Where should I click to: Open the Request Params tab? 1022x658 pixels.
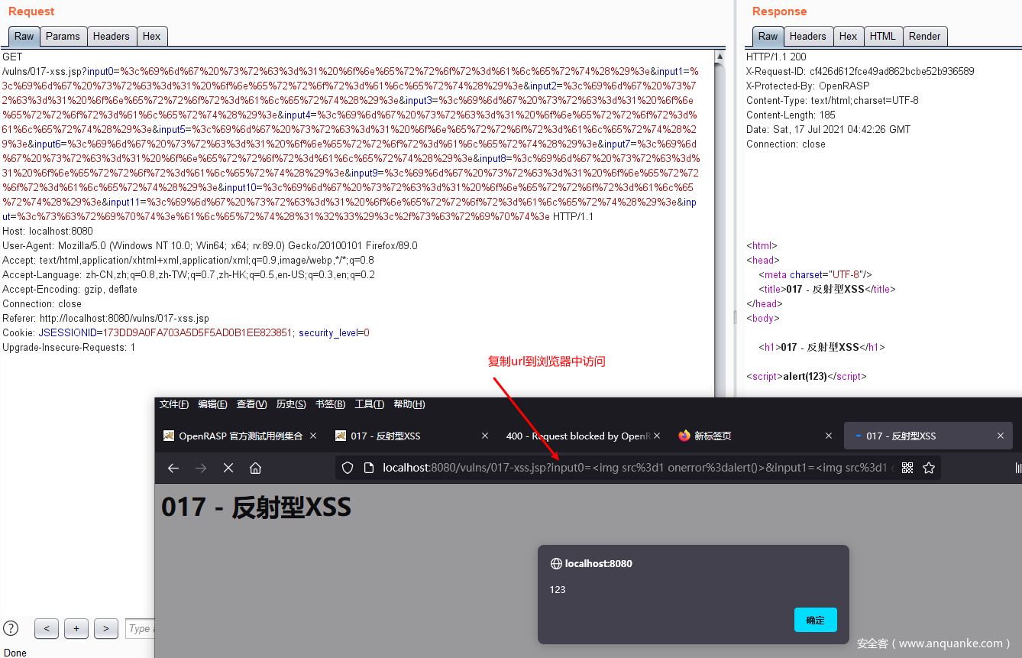coord(63,36)
